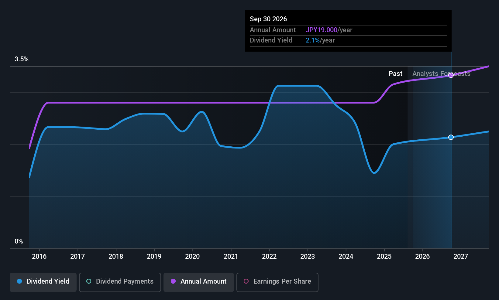Click the blue dot in Dividend Yield legend
This screenshot has width=499, height=300.
point(19,281)
